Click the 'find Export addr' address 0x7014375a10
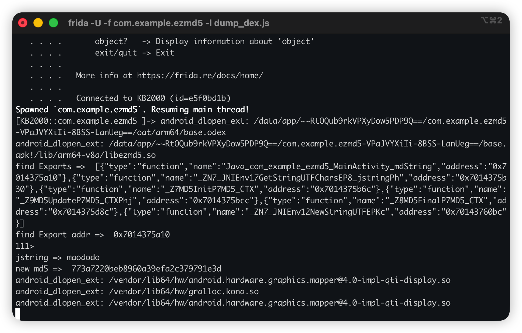 (142, 235)
